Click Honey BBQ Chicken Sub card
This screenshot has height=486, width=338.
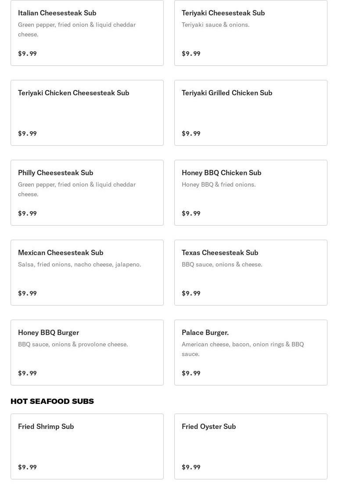[x=251, y=193]
